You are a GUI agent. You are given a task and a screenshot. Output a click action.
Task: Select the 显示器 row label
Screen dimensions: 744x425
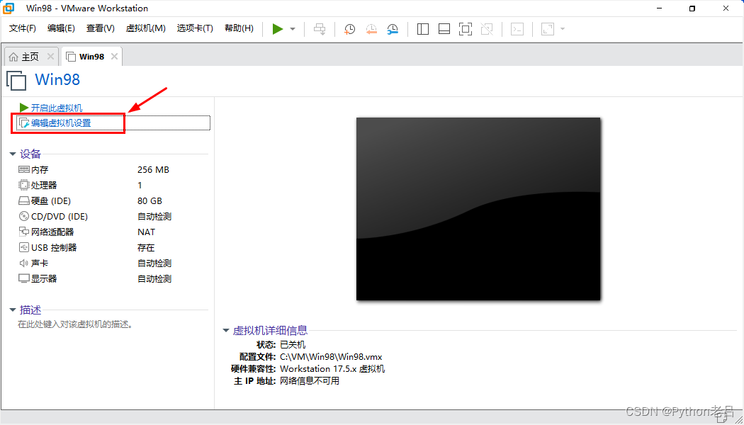(44, 278)
